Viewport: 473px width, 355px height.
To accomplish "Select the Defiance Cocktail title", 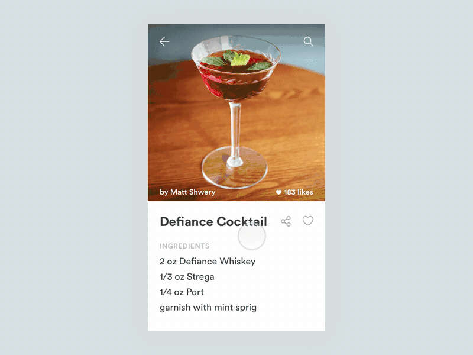I will point(213,221).
